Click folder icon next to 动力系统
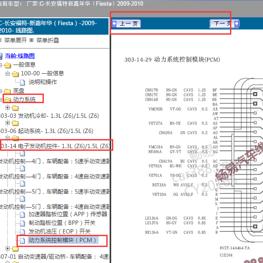Image resolution: width=263 pixels, height=263 pixels. click(7, 100)
